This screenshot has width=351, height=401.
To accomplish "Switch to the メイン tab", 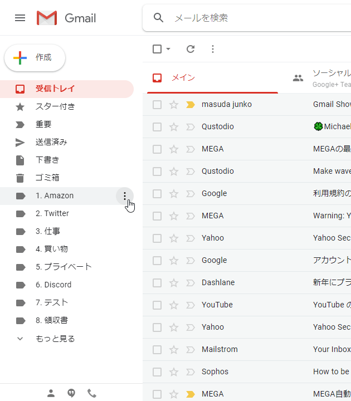I will (212, 78).
